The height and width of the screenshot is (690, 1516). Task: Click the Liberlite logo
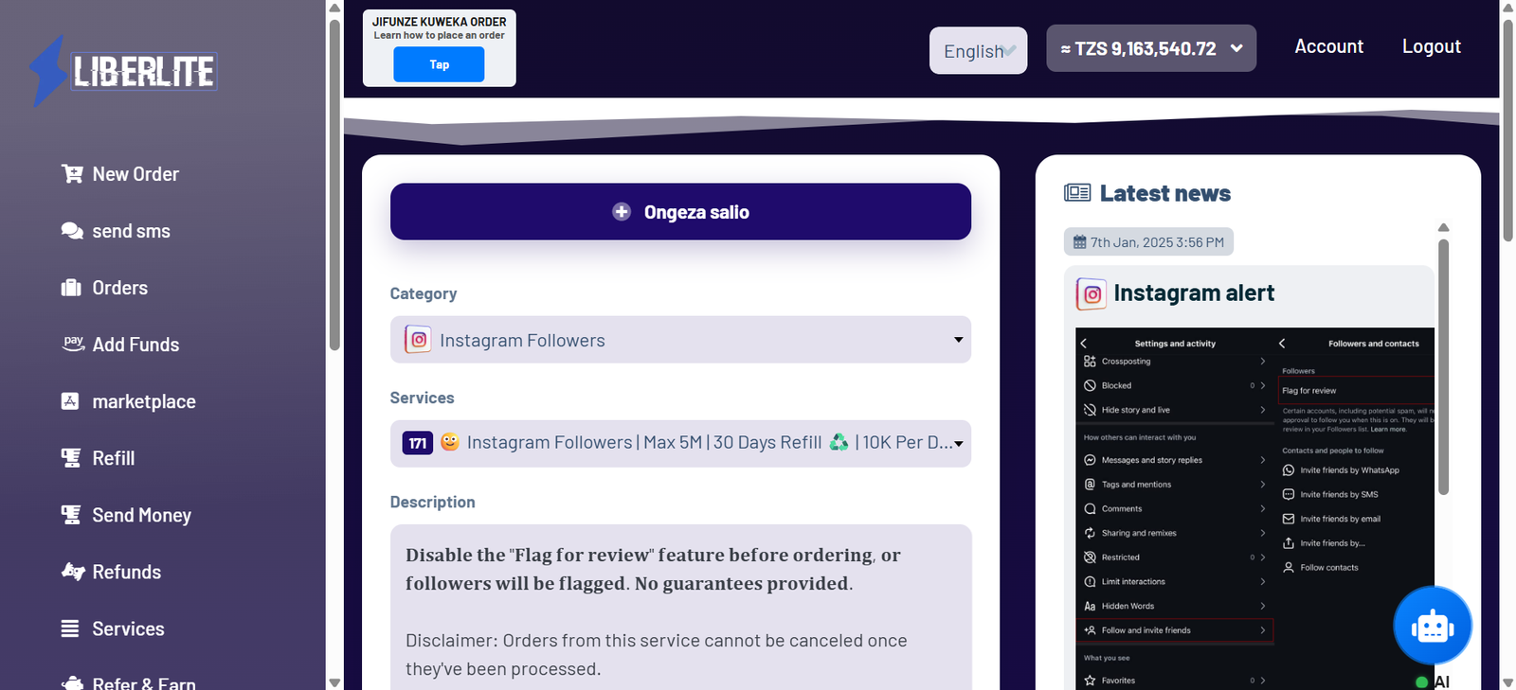coord(123,71)
